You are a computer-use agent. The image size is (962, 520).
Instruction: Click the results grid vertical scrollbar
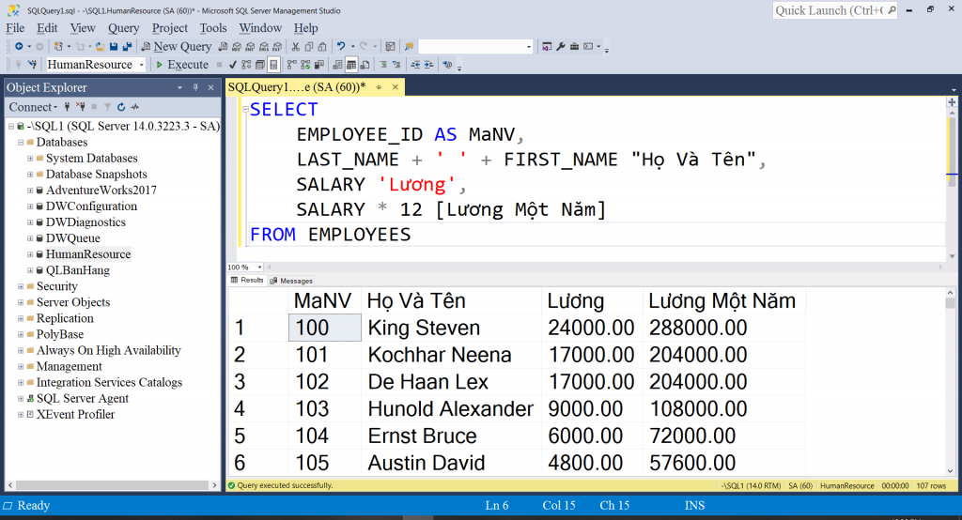click(951, 382)
